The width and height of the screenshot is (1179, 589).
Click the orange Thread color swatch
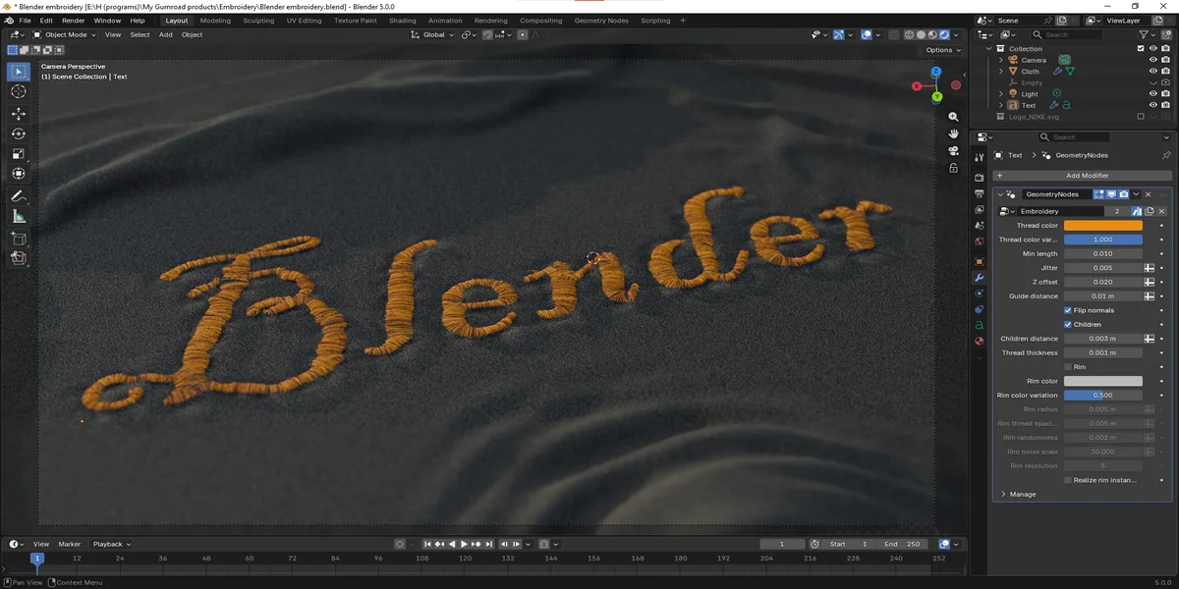click(x=1102, y=226)
